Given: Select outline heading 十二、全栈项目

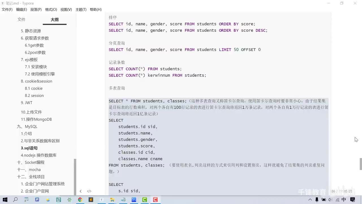Looking at the screenshot, I should click(31, 177).
